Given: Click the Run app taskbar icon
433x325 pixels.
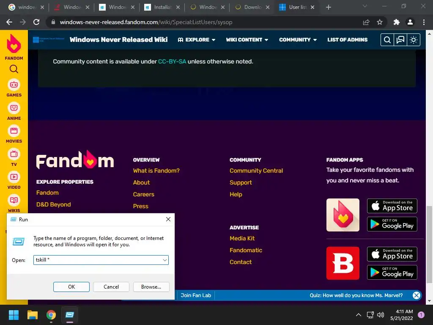Looking at the screenshot, I should coord(70,315).
